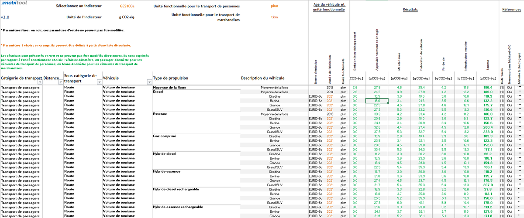Click the Approvisionnement en énergie rotated header

[377, 50]
